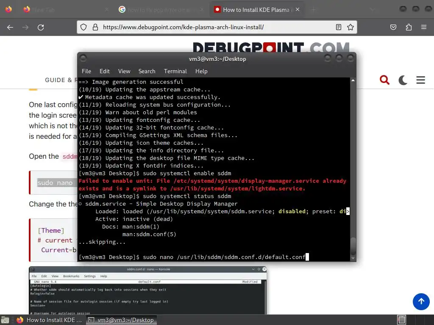Show site security padlock information
434x325 pixels.
click(x=95, y=27)
